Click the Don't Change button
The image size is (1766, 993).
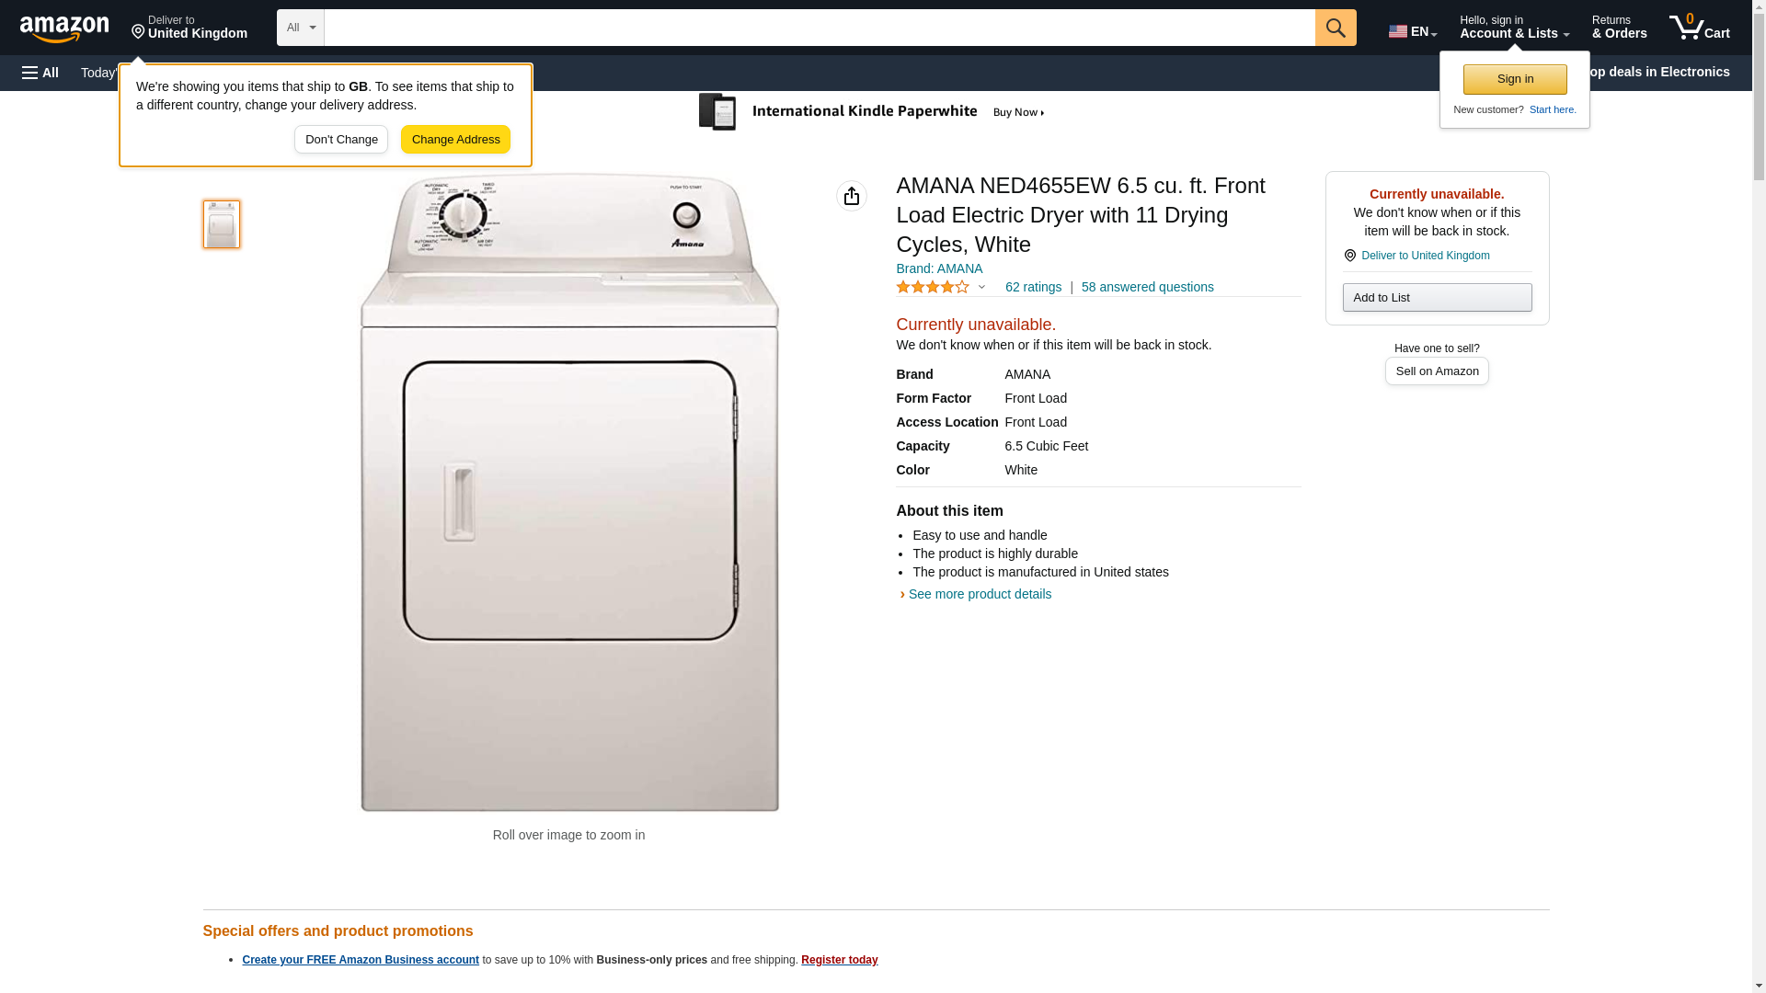341,140
